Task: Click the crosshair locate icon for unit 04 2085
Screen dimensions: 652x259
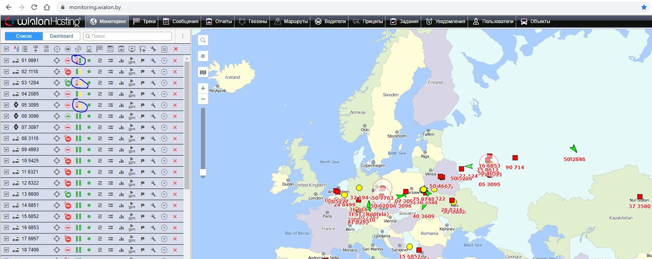Action: click(57, 94)
